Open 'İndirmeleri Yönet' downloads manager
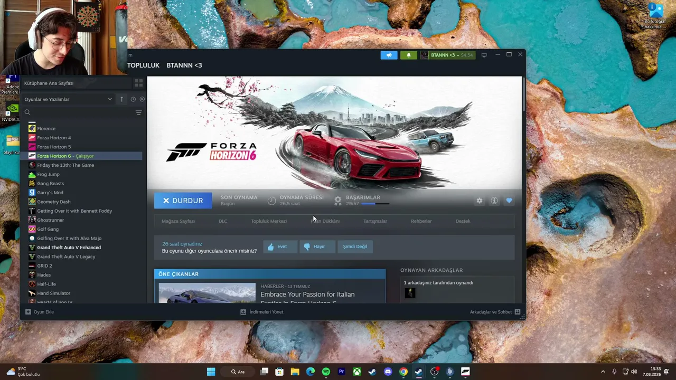This screenshot has width=676, height=380. tap(262, 312)
